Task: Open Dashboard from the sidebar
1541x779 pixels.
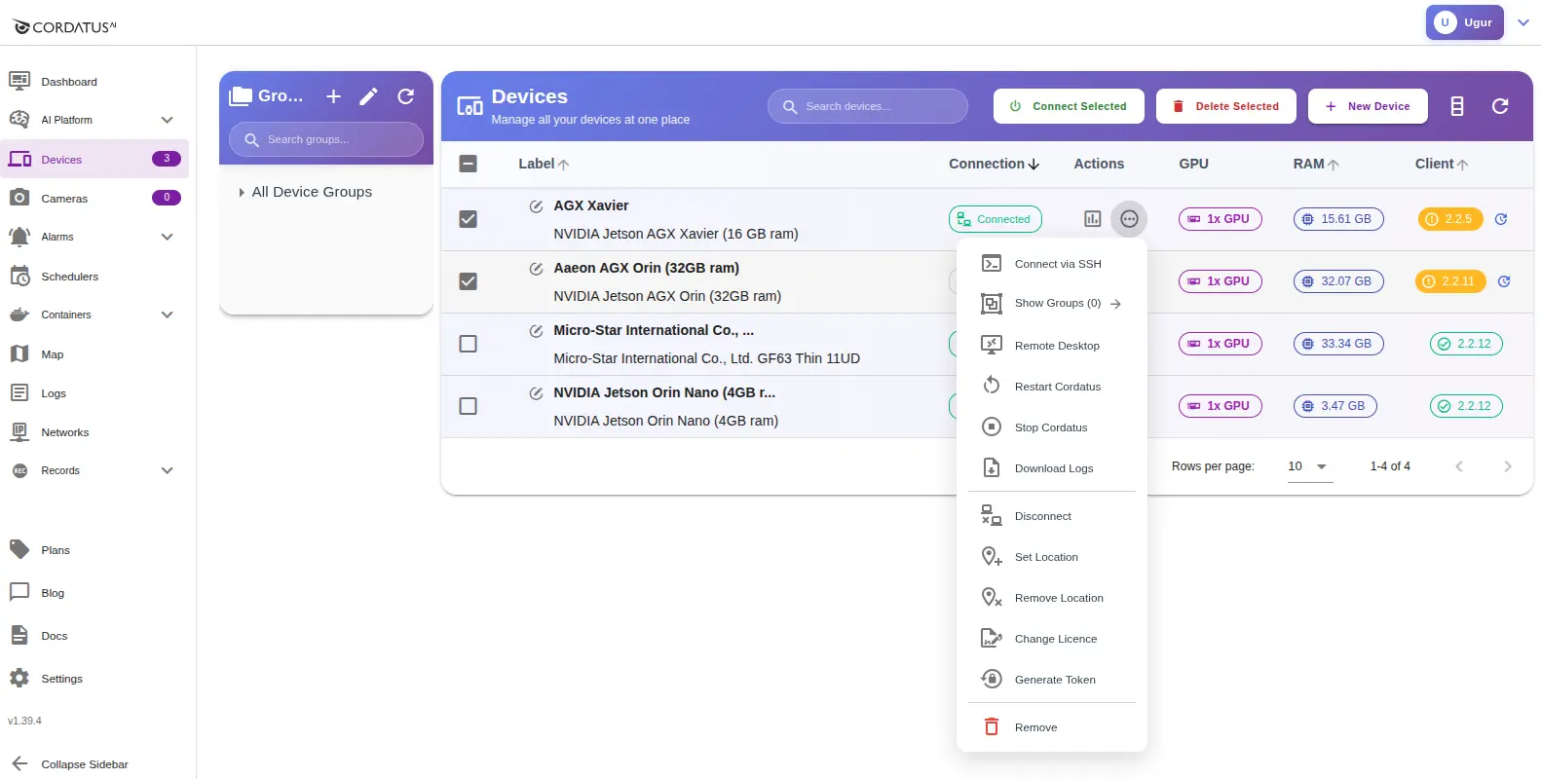Action: pyautogui.click(x=94, y=82)
